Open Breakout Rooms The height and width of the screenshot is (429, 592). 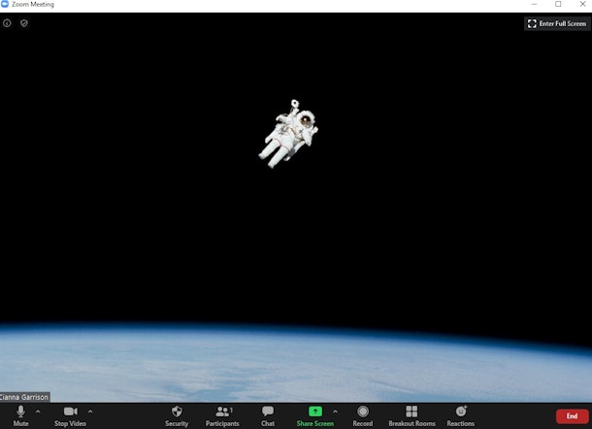tap(411, 414)
